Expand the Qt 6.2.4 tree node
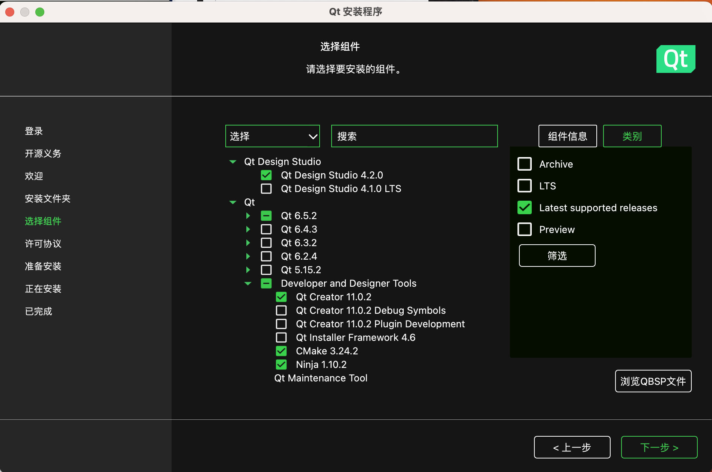The width and height of the screenshot is (712, 472). point(248,256)
